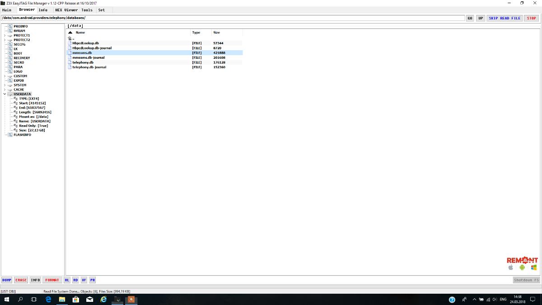The image size is (542, 305).
Task: Expand the SYSTEM partition node
Action: [5, 85]
